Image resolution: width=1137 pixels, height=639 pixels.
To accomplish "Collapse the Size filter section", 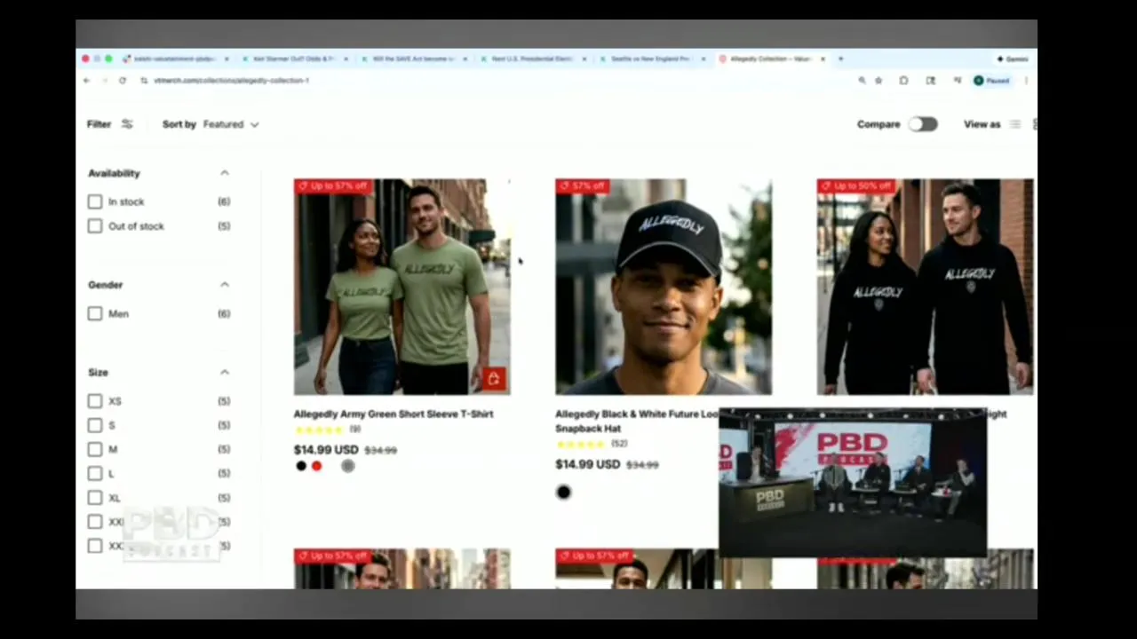I will point(225,373).
